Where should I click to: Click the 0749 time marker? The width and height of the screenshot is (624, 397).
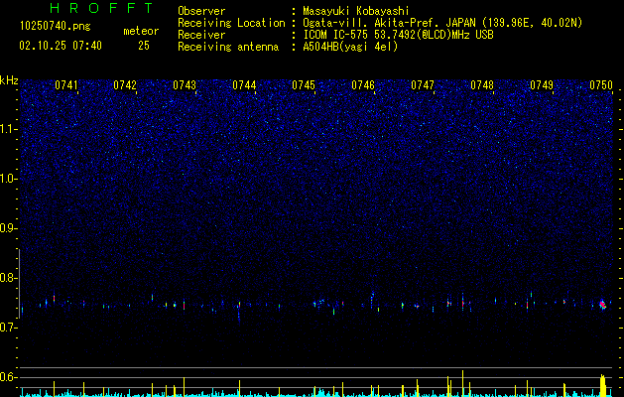(x=542, y=85)
